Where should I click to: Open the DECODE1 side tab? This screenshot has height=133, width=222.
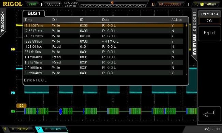[x=195, y=21]
